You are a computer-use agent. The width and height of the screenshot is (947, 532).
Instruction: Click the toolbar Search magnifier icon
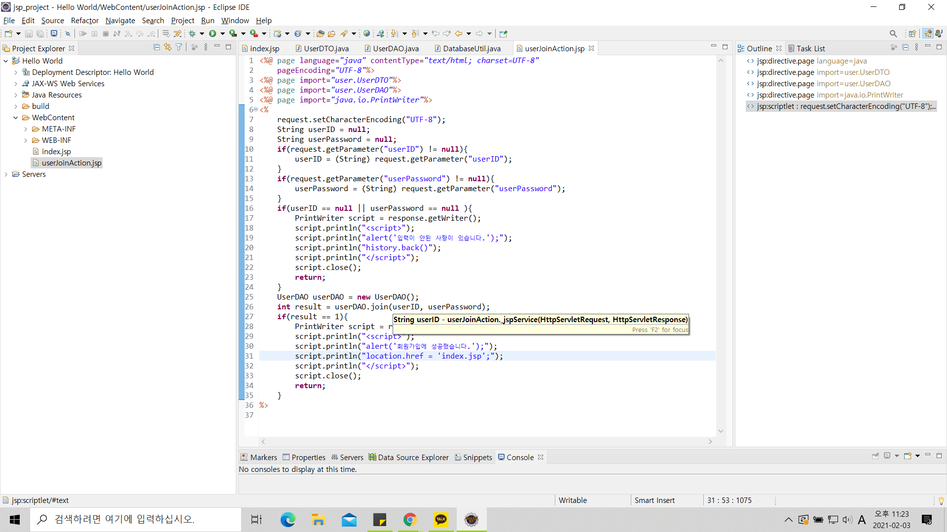click(893, 33)
